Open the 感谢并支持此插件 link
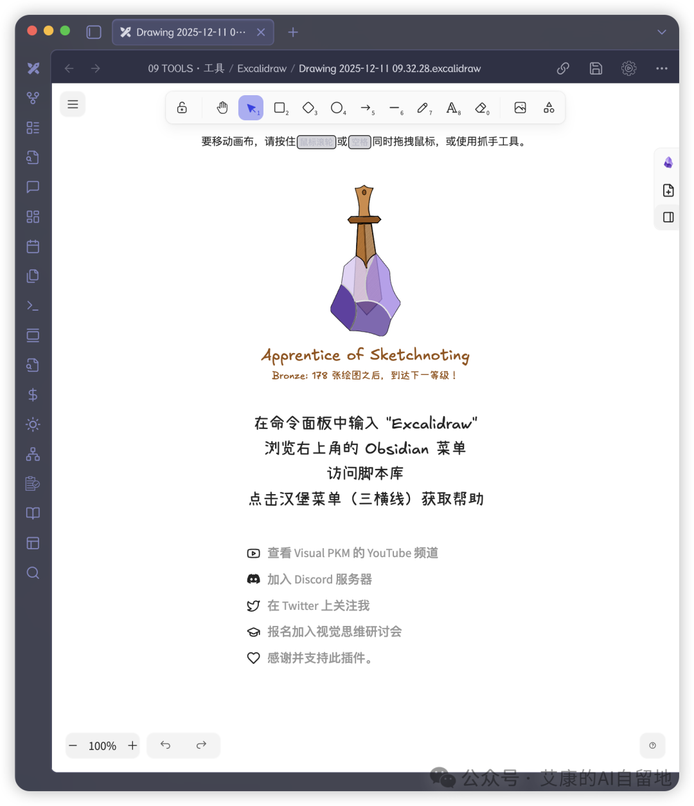Image resolution: width=694 pixels, height=806 pixels. (x=310, y=658)
